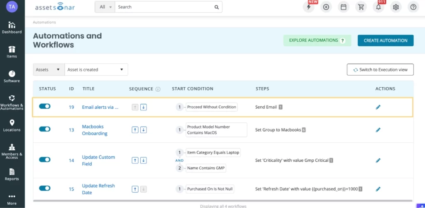Image resolution: width=425 pixels, height=208 pixels.
Task: Switch to Execution view
Action: [380, 70]
